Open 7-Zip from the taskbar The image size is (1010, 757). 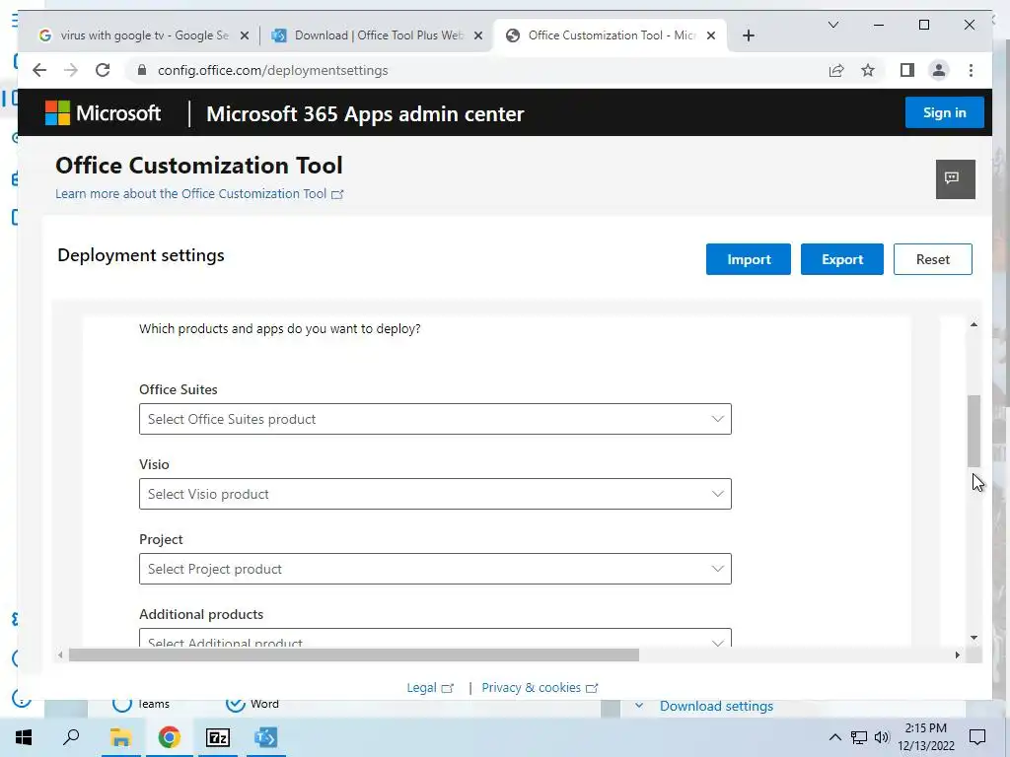pos(218,737)
